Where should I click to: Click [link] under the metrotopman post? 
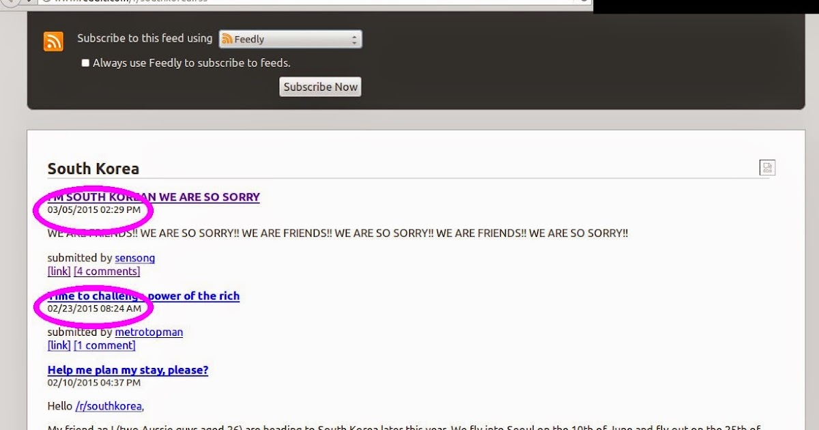(59, 345)
